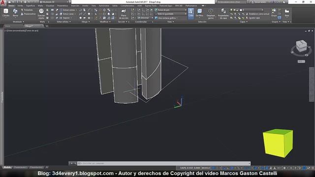The image size is (315, 177).
Task: Open the help question mark icon
Action: click(x=284, y=2)
